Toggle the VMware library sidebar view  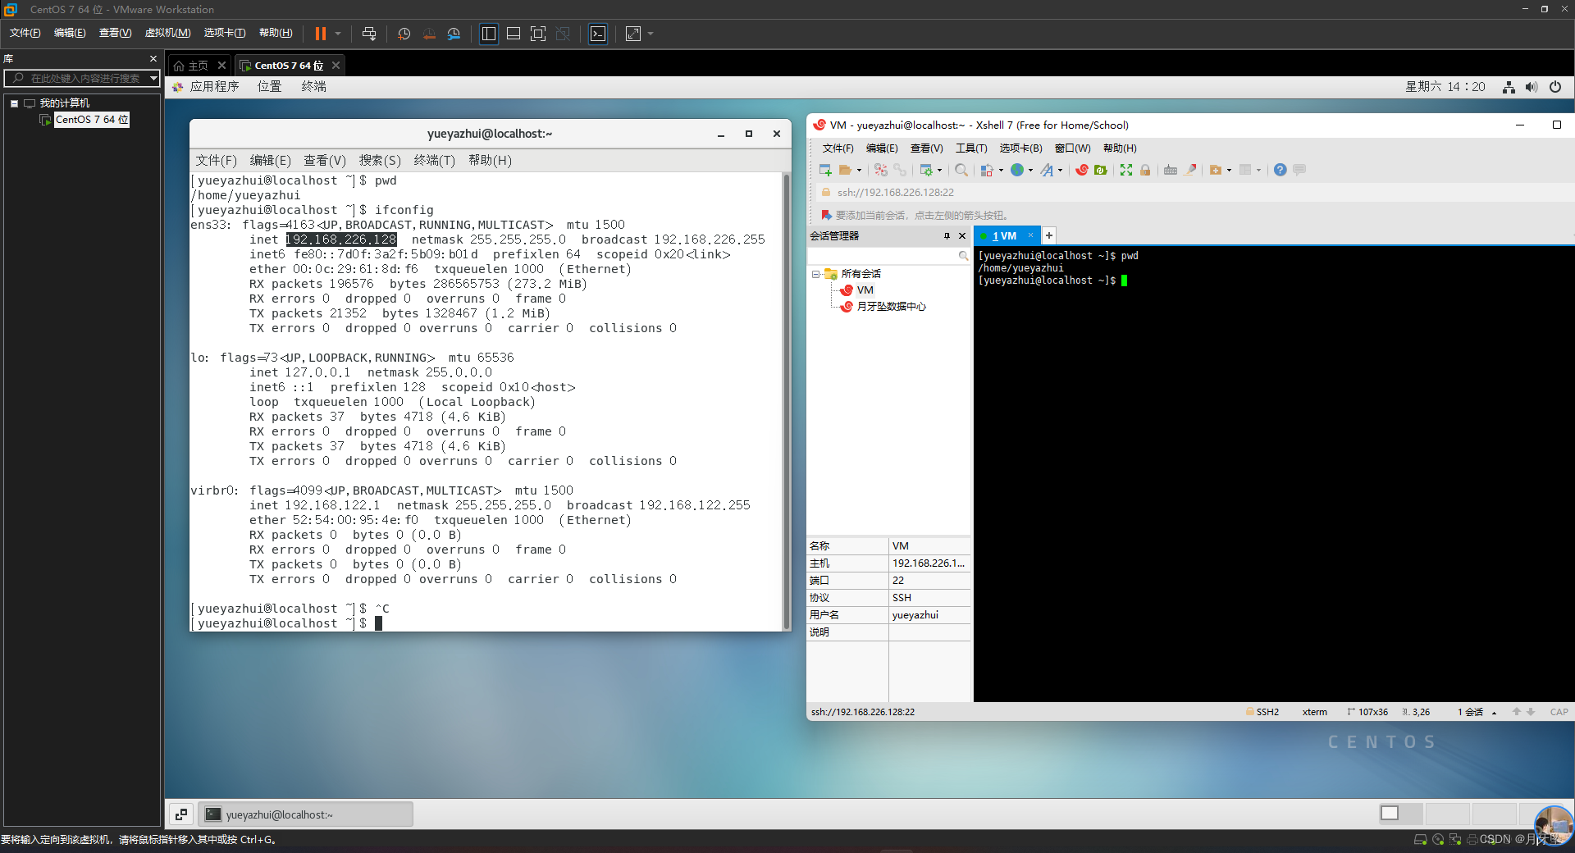pyautogui.click(x=489, y=34)
